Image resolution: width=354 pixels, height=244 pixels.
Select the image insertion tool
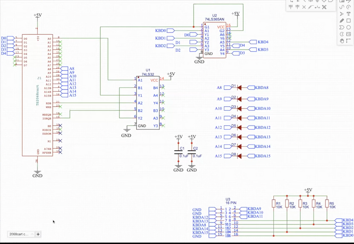349,34
